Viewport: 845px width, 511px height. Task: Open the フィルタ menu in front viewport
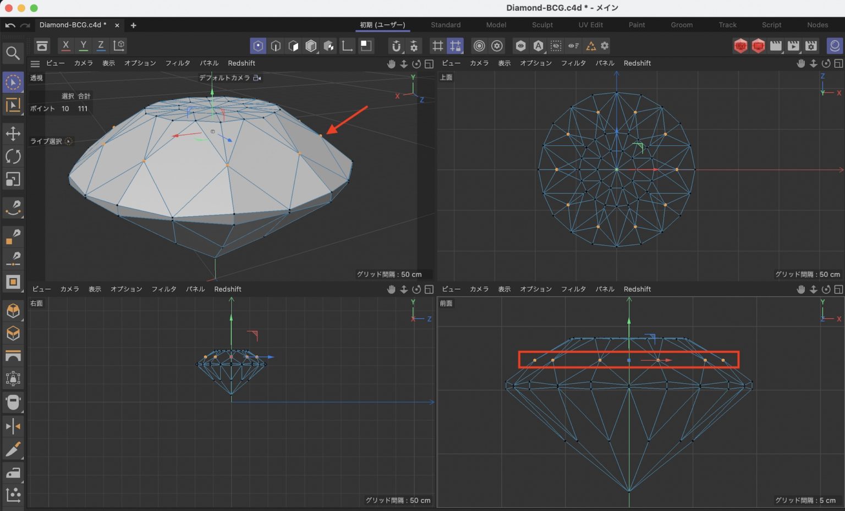tap(574, 289)
